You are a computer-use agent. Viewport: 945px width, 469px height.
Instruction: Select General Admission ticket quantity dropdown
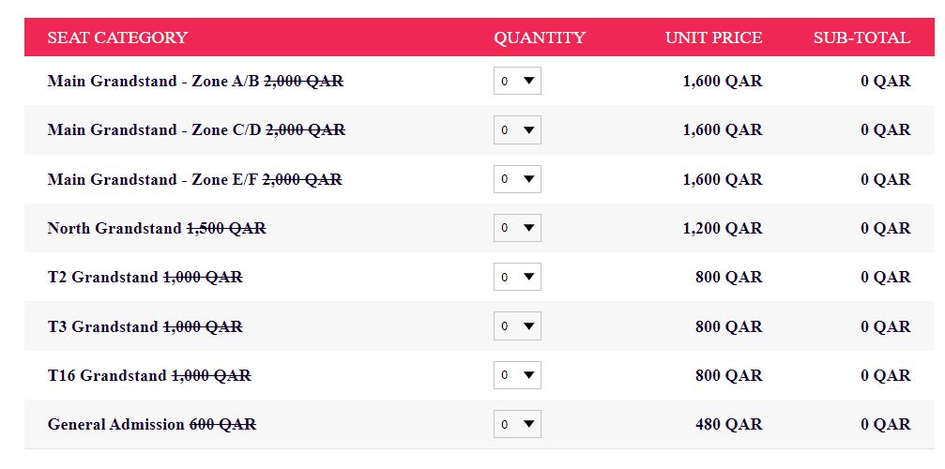tap(517, 424)
